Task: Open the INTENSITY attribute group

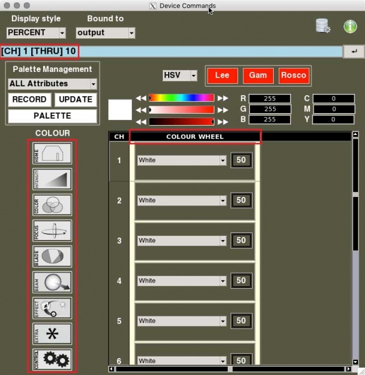Action: (x=52, y=179)
